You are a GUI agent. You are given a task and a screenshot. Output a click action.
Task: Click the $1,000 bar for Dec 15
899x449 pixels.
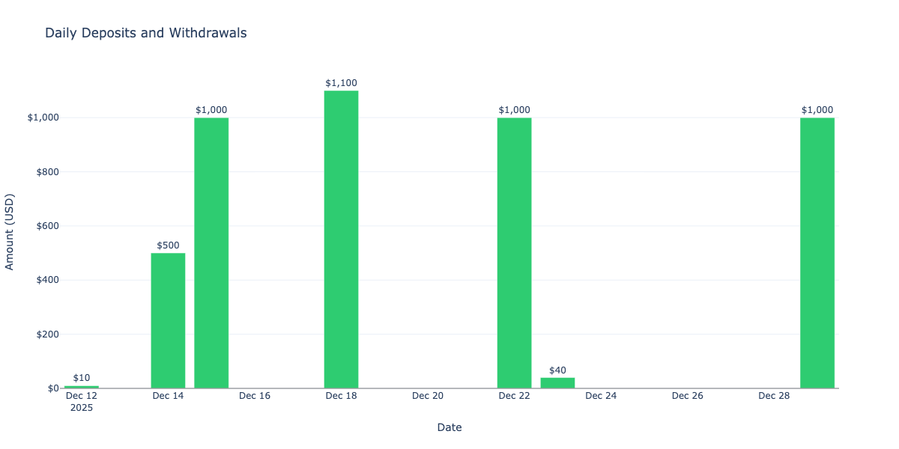211,253
